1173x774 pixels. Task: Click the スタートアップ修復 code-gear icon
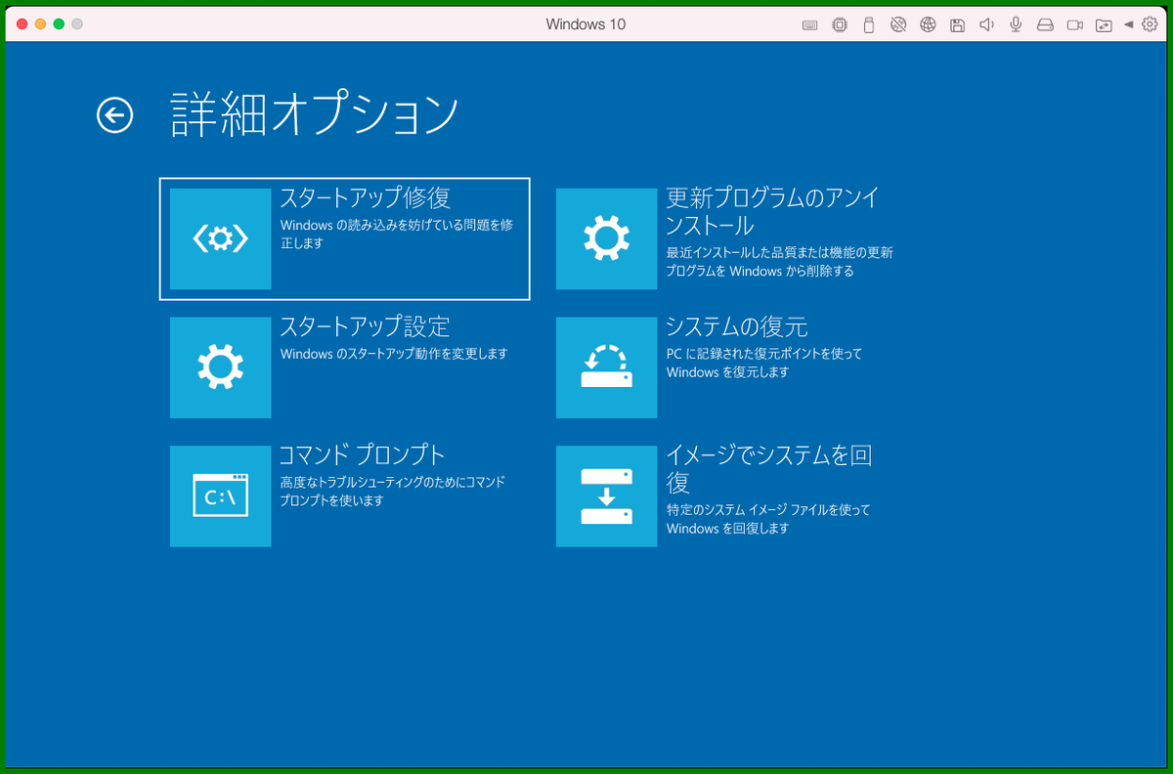pyautogui.click(x=221, y=238)
